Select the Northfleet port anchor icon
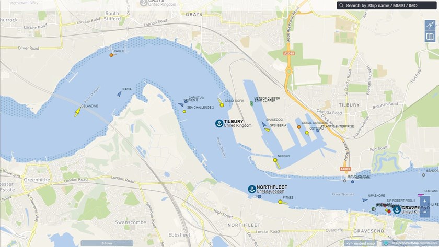439x247 pixels. click(x=252, y=189)
